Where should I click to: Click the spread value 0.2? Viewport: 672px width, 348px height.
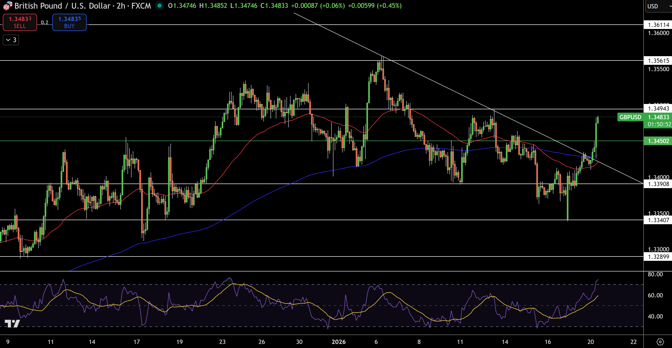(x=45, y=22)
